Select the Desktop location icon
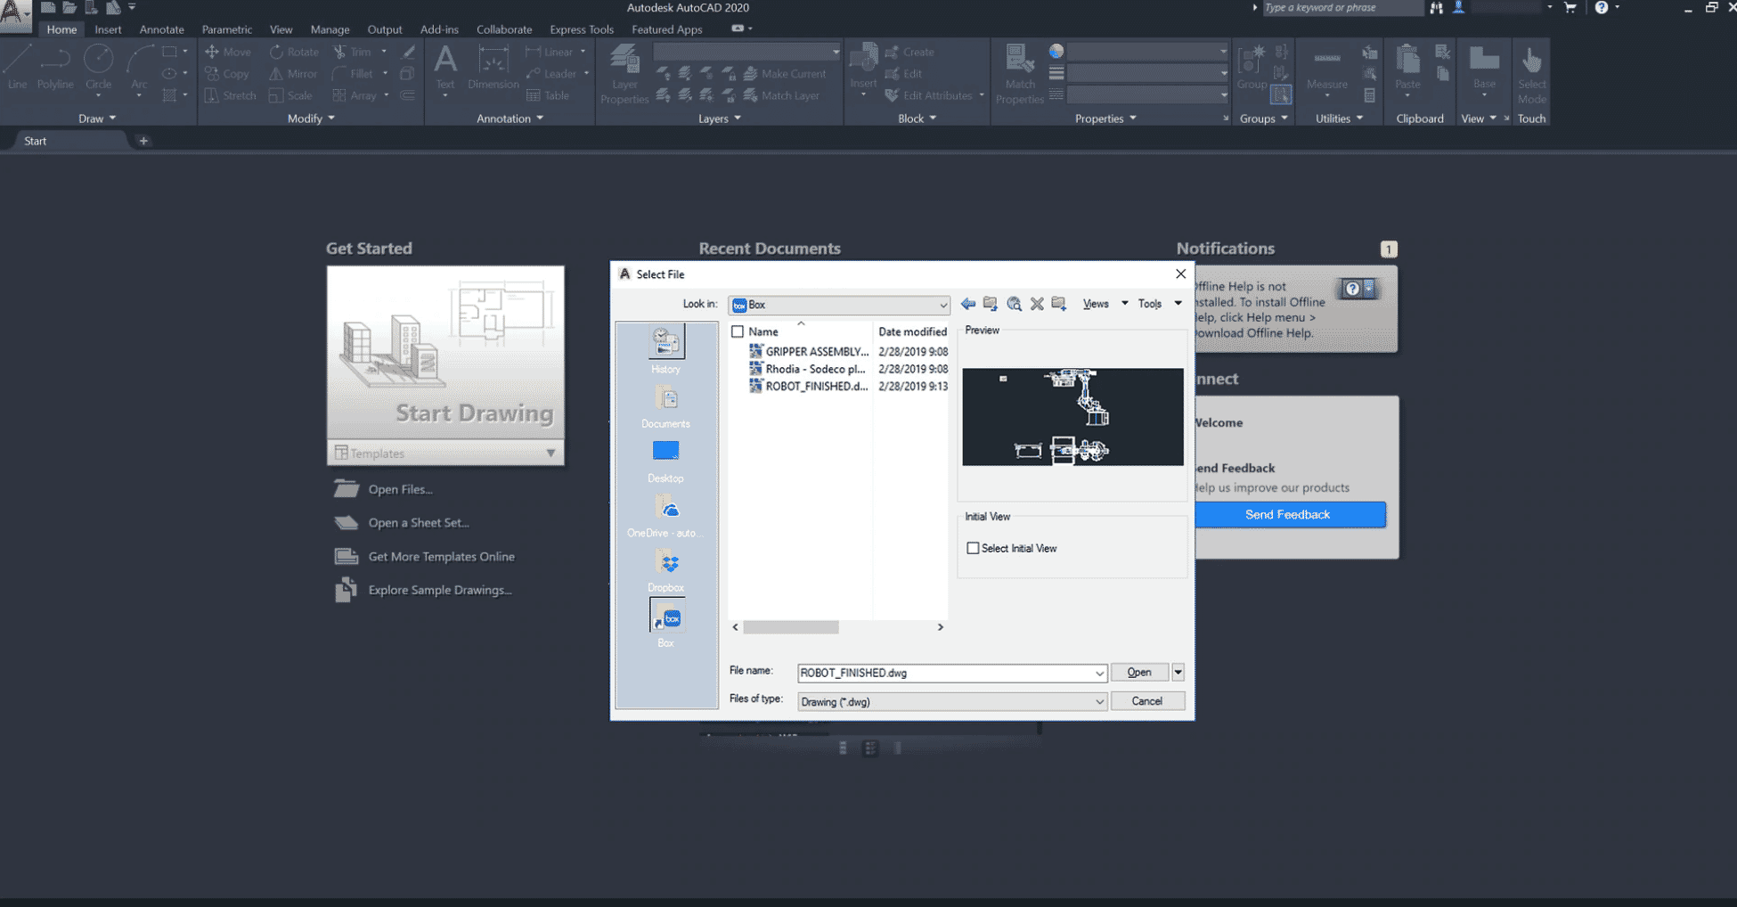Image resolution: width=1737 pixels, height=907 pixels. [665, 453]
